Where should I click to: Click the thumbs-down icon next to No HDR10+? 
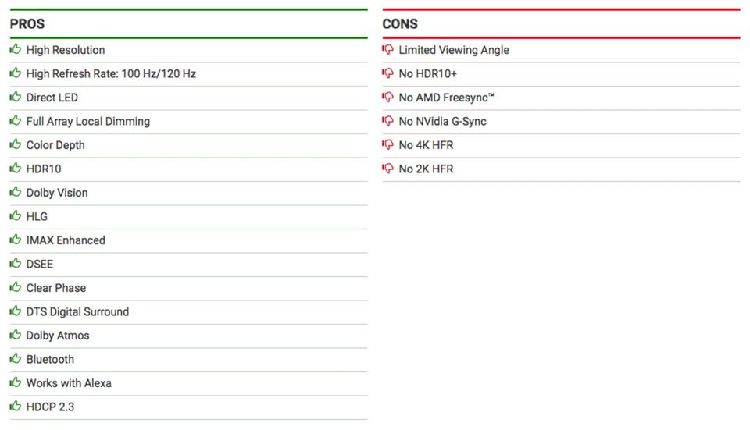point(388,73)
